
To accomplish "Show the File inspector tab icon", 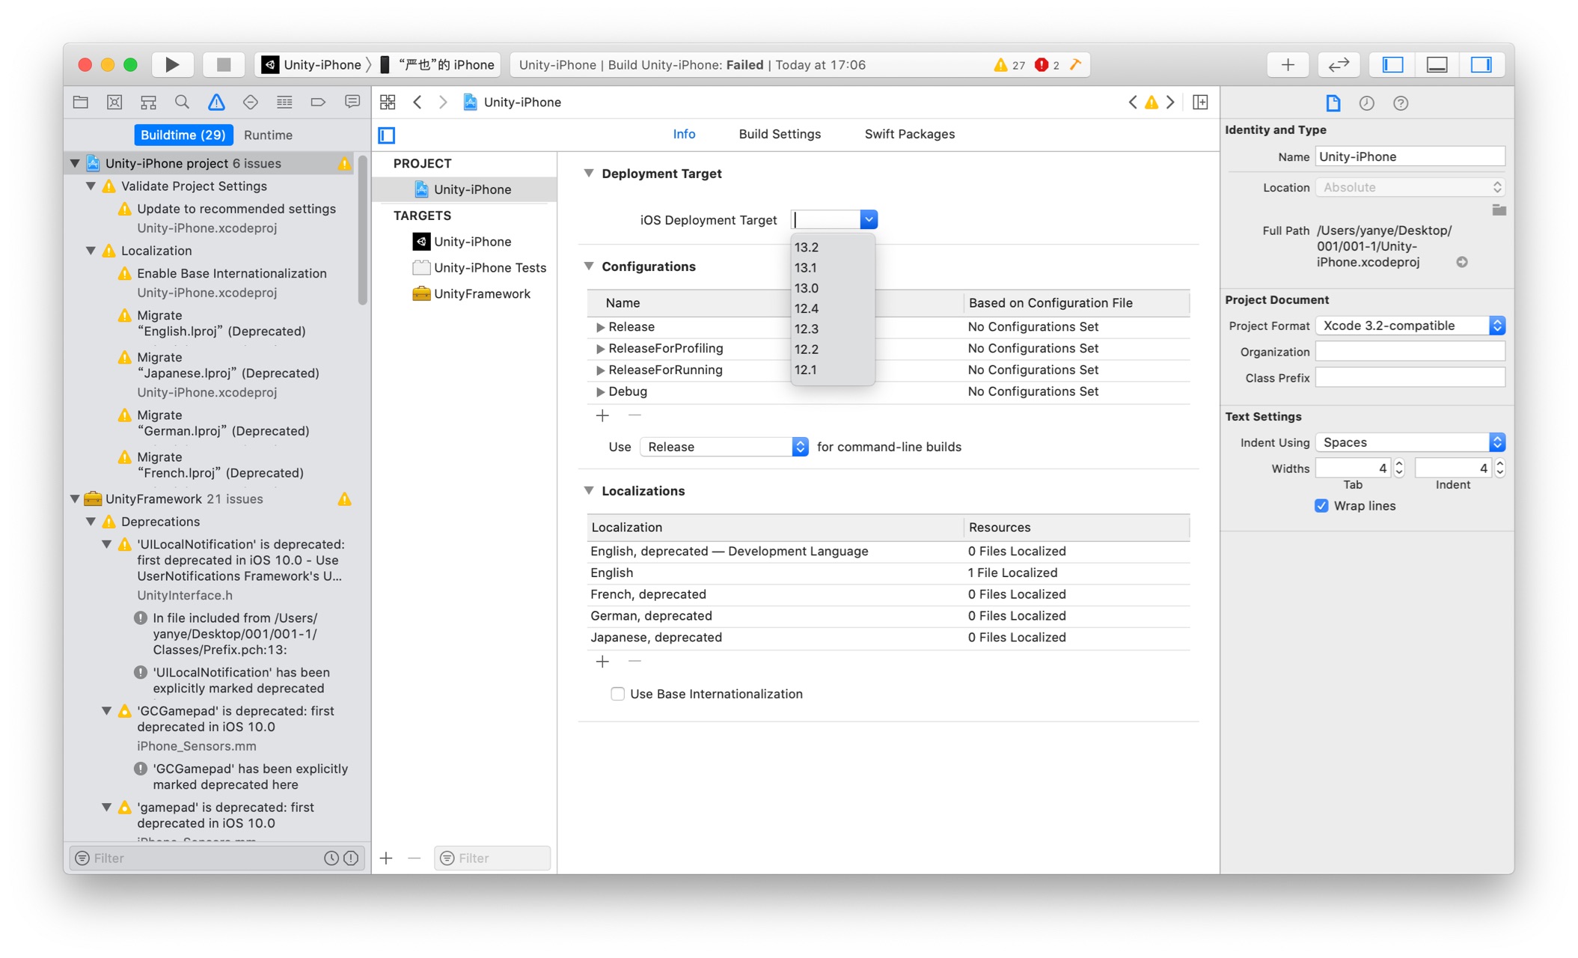I will click(x=1333, y=103).
